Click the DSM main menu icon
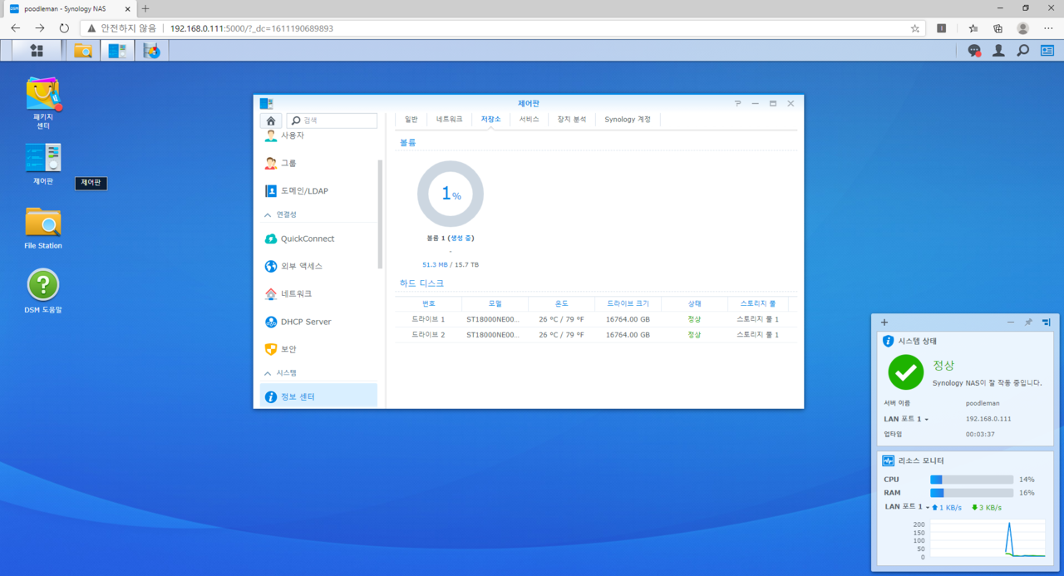 coord(36,51)
